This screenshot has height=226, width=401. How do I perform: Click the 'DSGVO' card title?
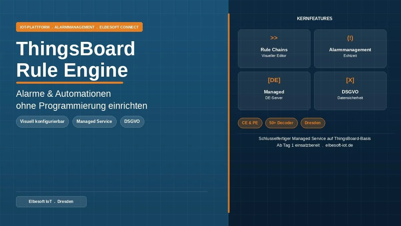350,92
